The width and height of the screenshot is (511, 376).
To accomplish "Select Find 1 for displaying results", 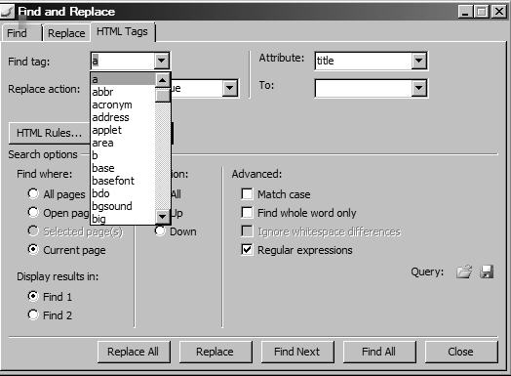I will pos(33,296).
